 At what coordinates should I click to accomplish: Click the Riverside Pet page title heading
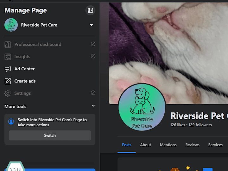click(199, 116)
